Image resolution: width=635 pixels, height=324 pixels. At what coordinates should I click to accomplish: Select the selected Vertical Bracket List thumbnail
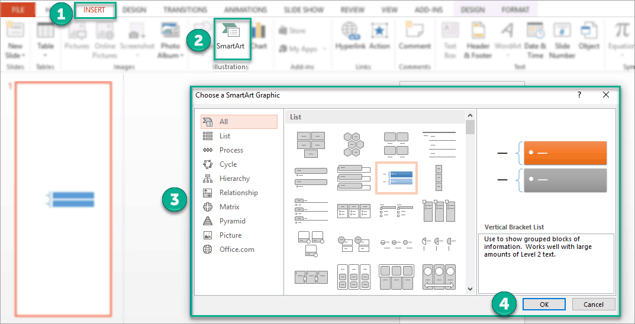pyautogui.click(x=397, y=177)
